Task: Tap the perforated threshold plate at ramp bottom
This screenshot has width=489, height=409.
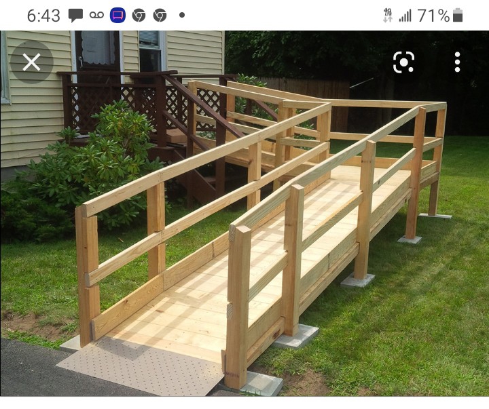Action: tap(141, 366)
